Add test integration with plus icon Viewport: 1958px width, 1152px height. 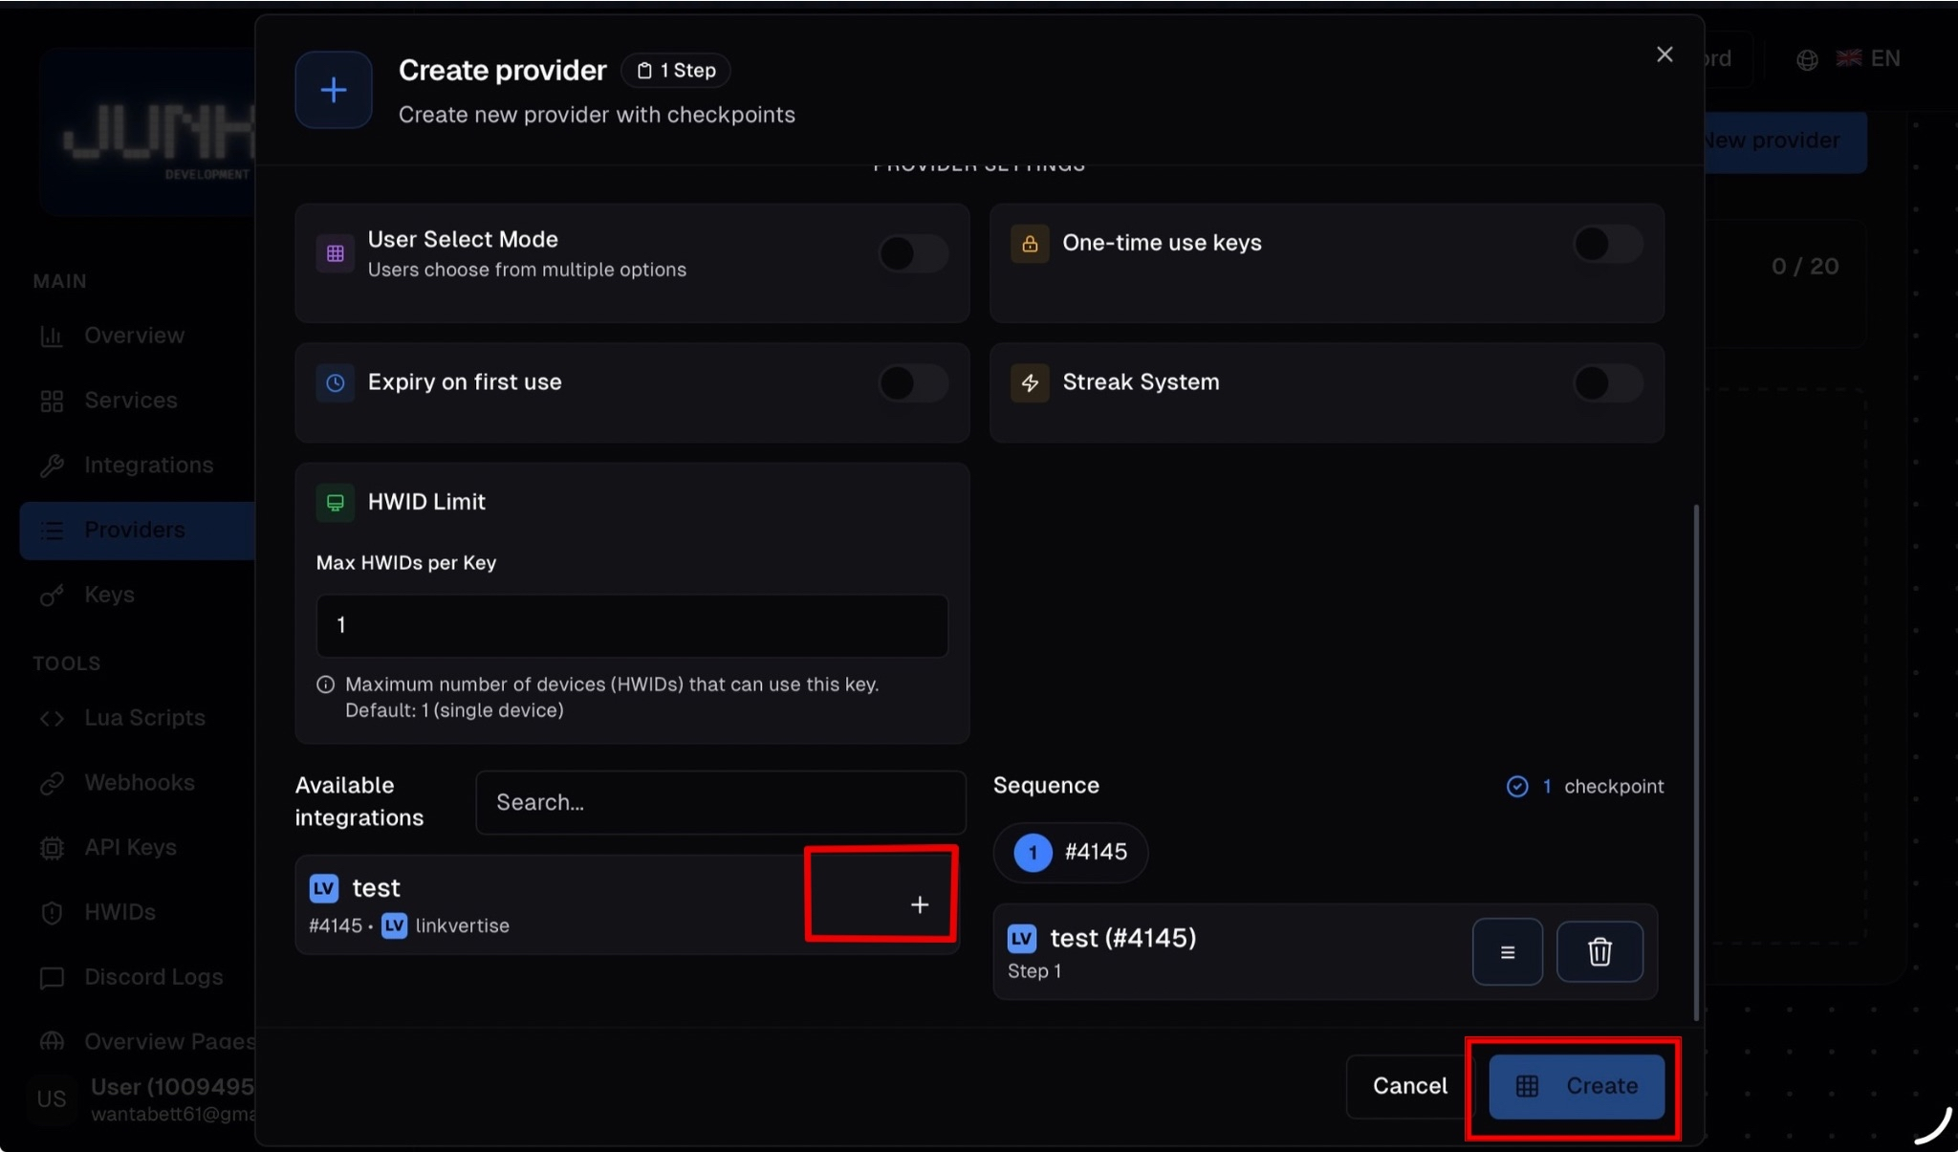tap(919, 904)
